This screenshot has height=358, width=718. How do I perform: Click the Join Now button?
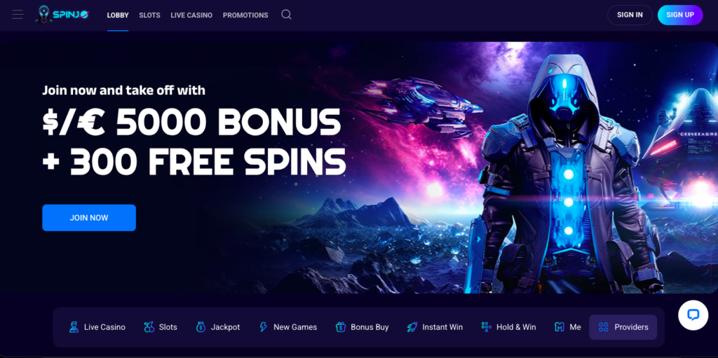pos(89,217)
